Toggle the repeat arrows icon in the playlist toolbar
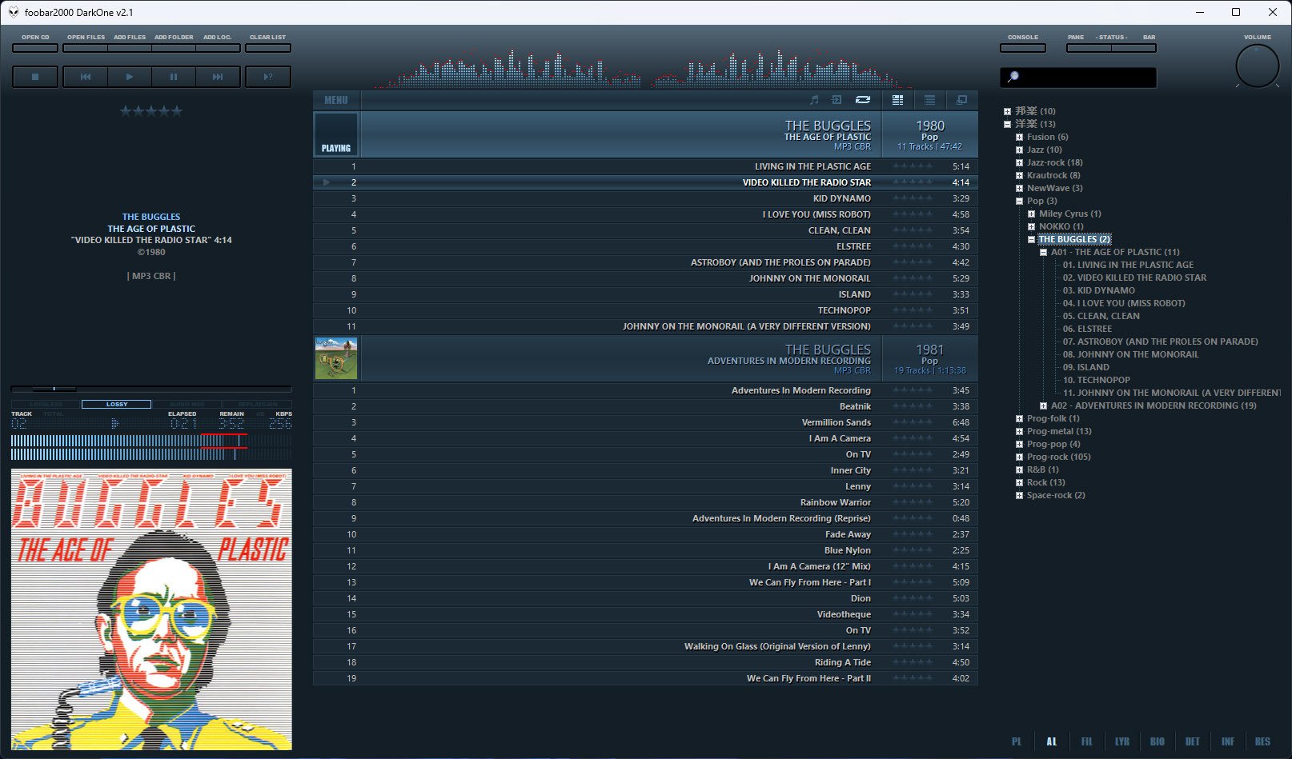The width and height of the screenshot is (1292, 759). pyautogui.click(x=862, y=100)
